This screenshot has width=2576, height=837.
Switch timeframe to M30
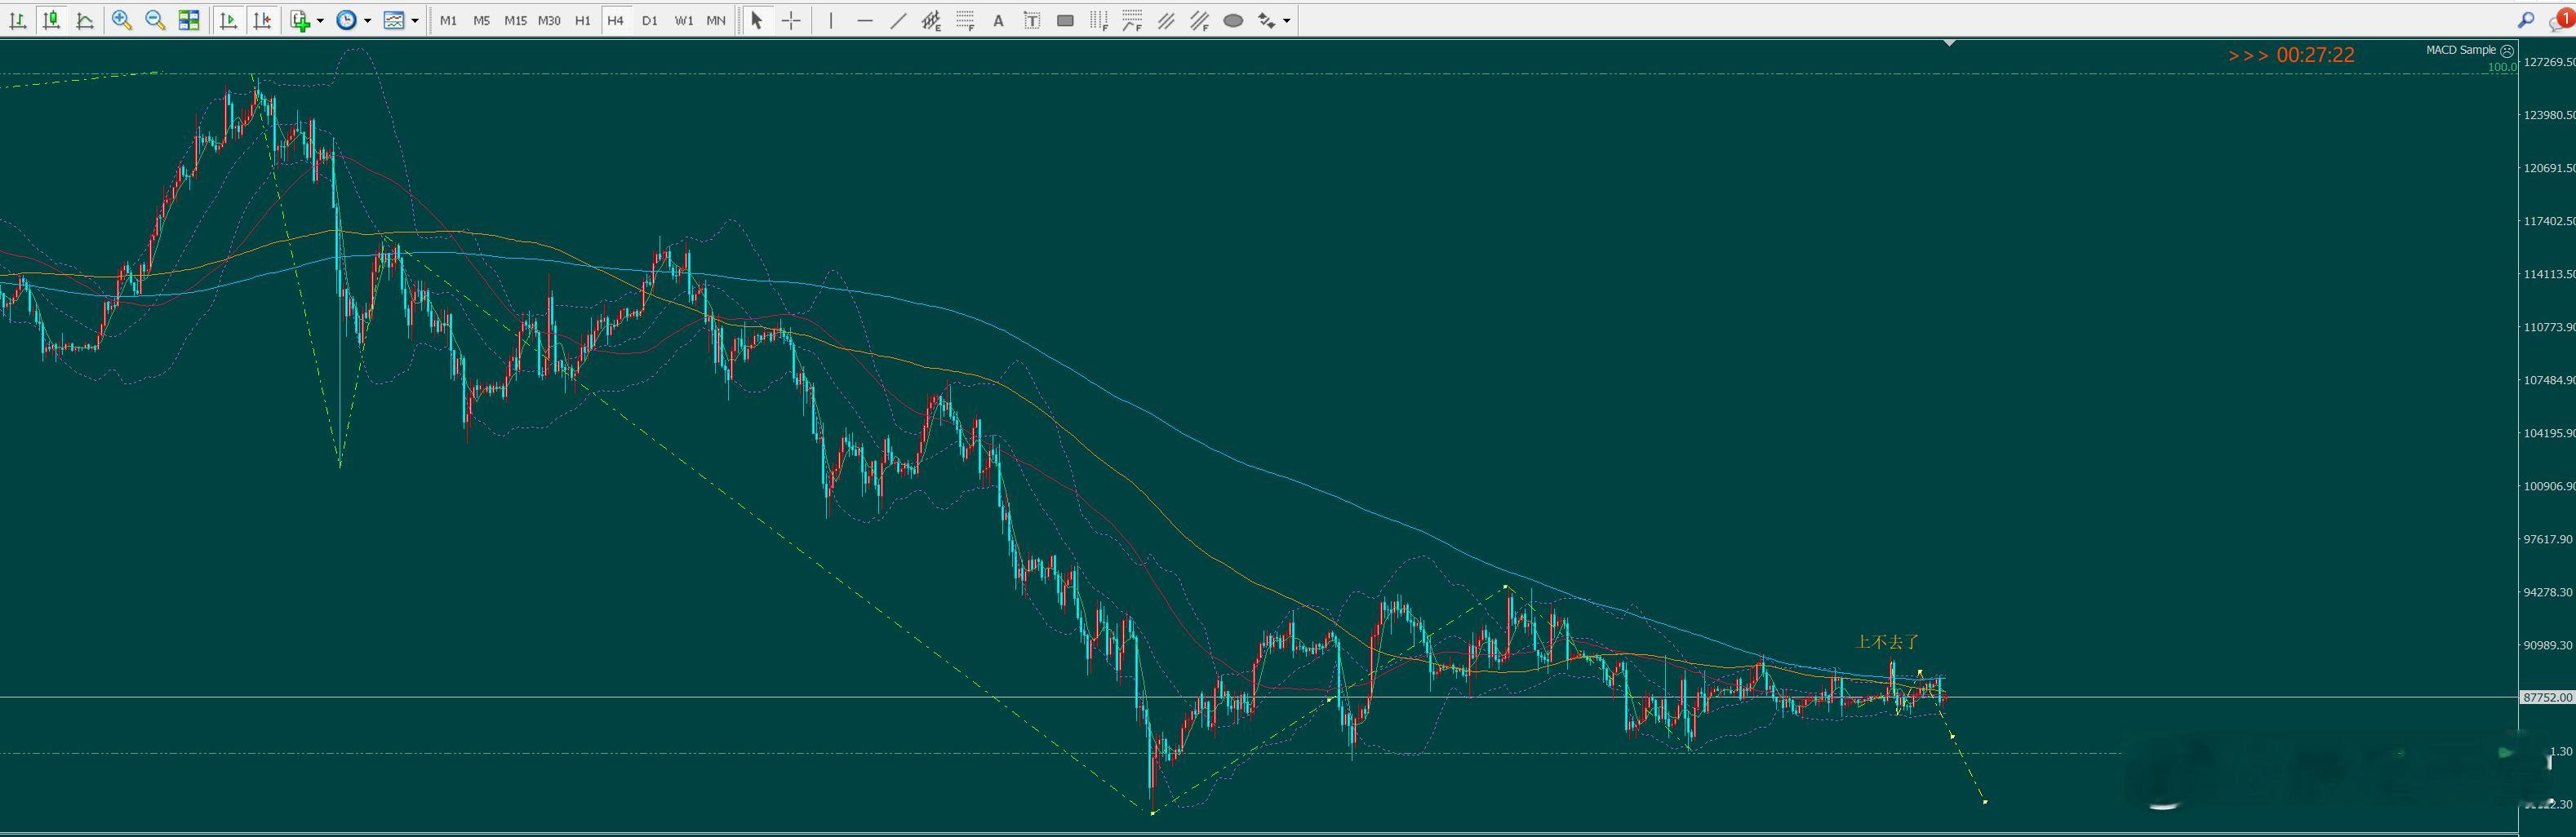coord(549,20)
